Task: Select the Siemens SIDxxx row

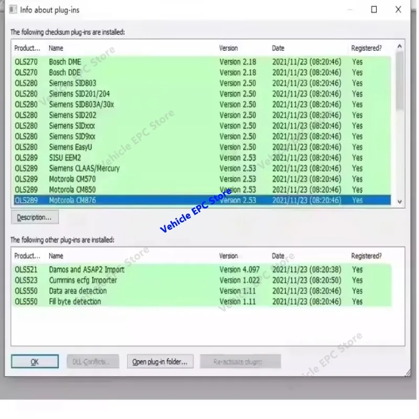Action: 202,126
